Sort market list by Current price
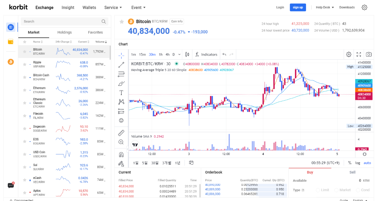 pyautogui.click(x=83, y=42)
